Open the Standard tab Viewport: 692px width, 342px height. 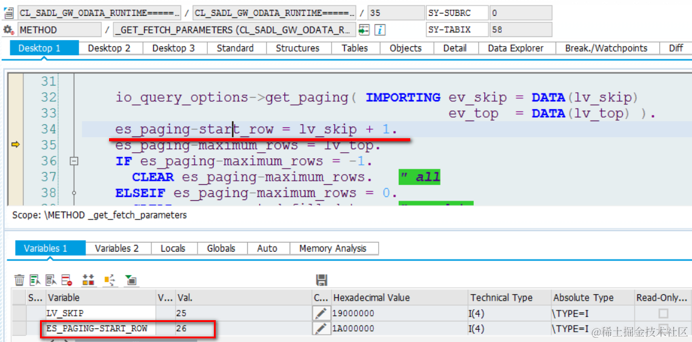[235, 48]
